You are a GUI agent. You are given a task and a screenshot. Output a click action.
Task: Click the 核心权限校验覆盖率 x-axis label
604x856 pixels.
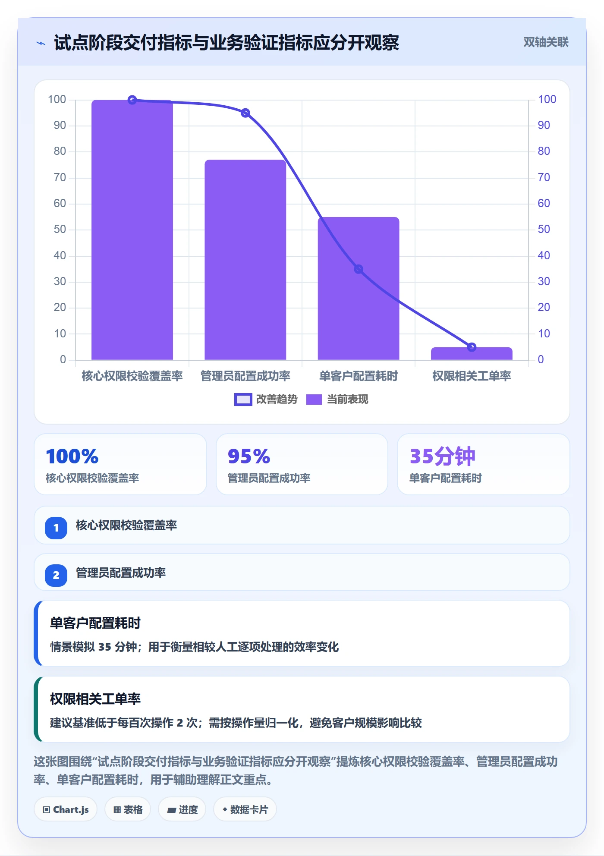point(132,376)
